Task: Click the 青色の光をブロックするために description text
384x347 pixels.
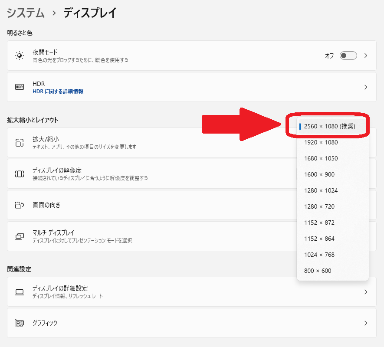Action: tap(80, 60)
